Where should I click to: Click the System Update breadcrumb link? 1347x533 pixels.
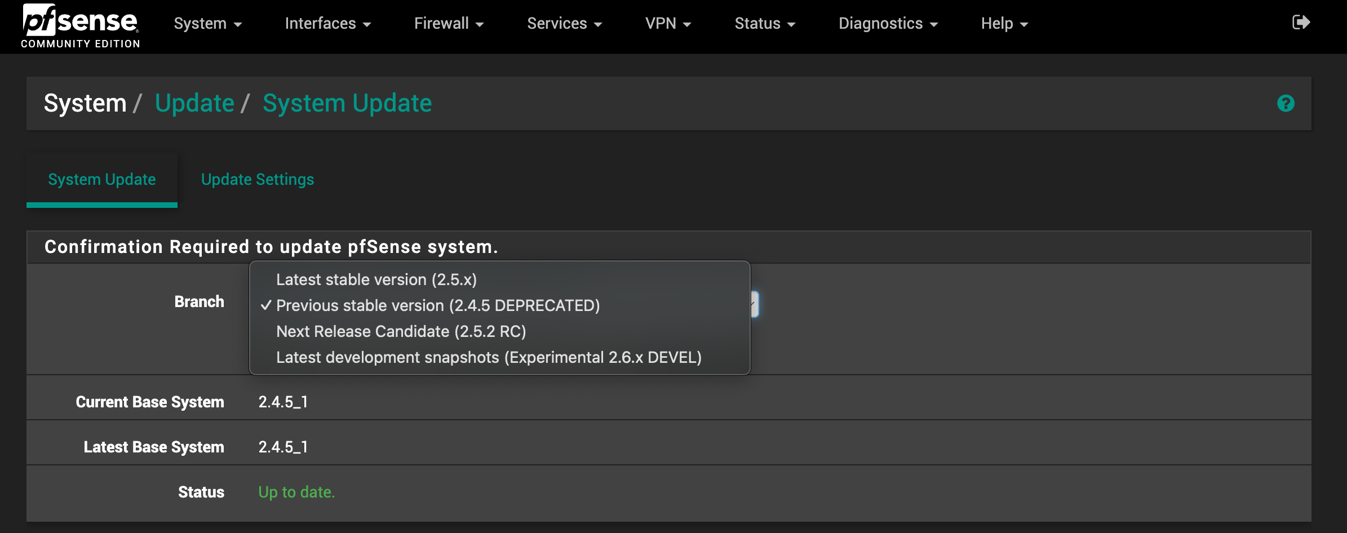[x=347, y=103]
